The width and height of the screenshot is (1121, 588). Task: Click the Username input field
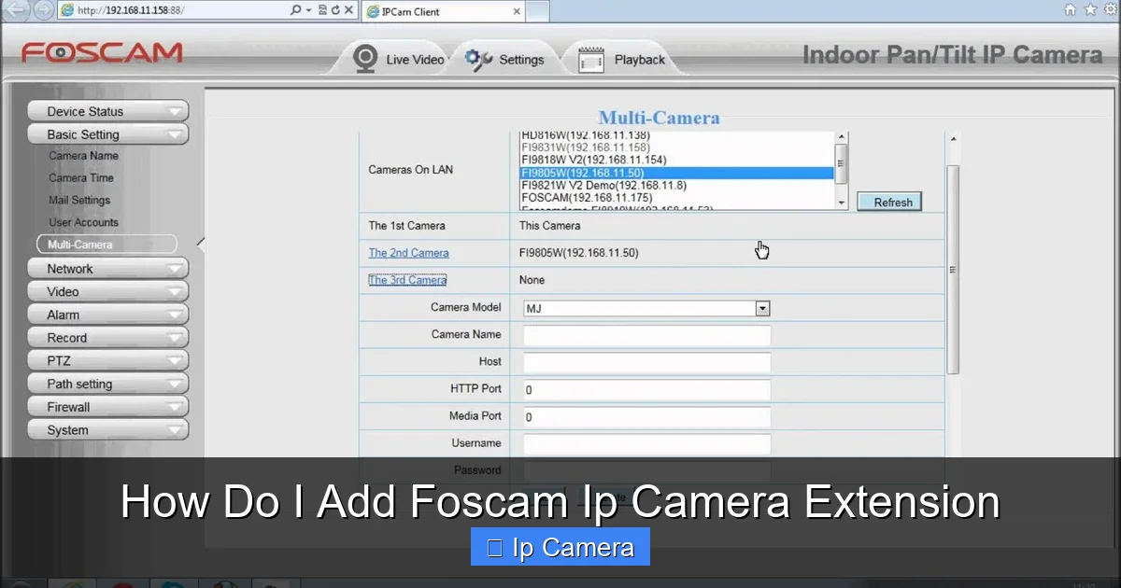click(x=646, y=444)
